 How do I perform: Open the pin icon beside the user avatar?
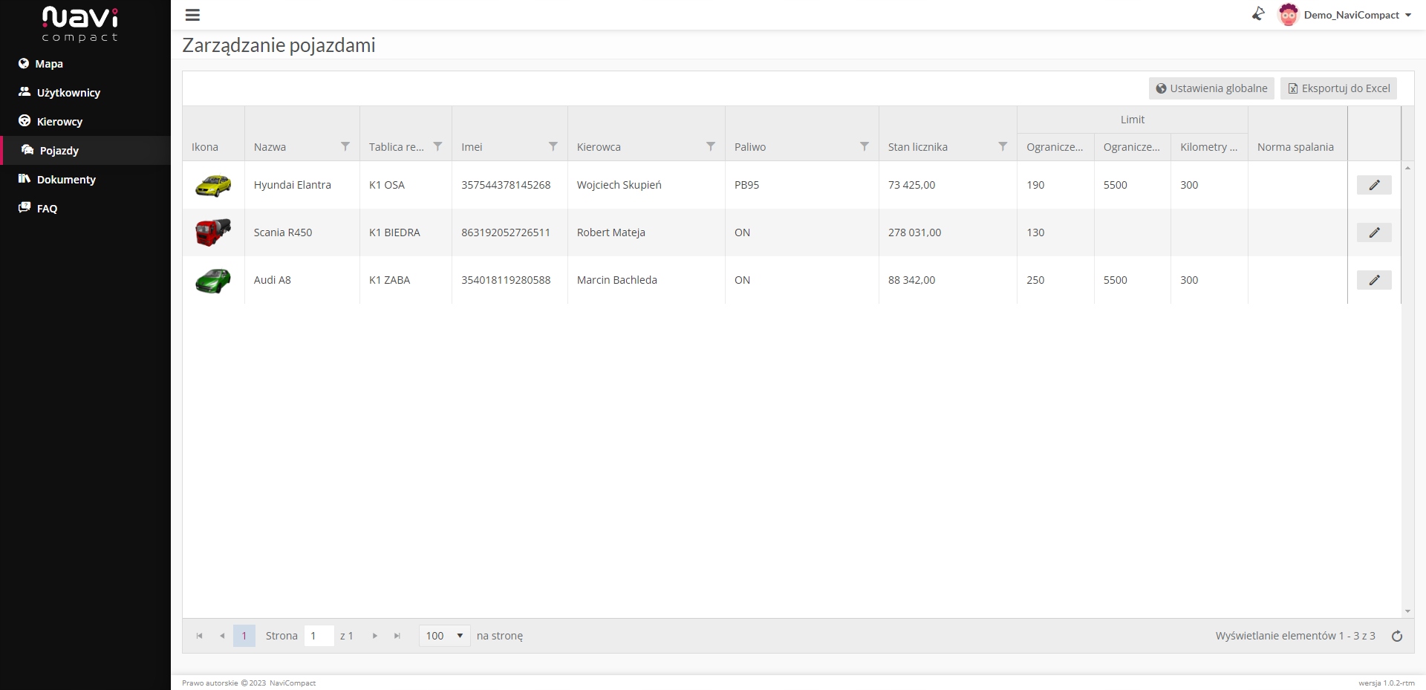click(1258, 14)
